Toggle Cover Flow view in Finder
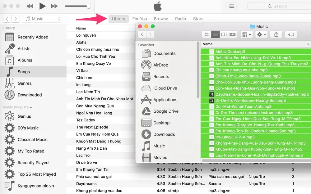 232,34
